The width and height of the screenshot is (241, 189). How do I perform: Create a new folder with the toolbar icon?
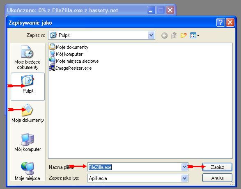click(184, 35)
